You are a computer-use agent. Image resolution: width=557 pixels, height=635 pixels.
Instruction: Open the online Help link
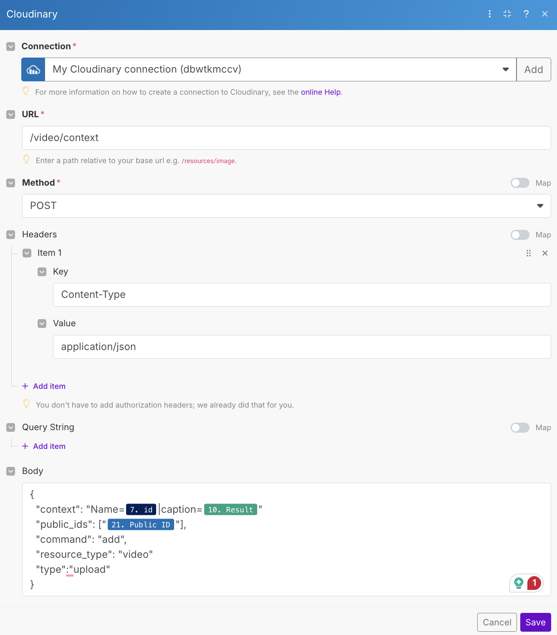click(321, 92)
